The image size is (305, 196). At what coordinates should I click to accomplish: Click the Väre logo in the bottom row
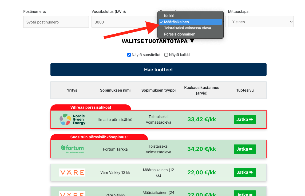coord(72,193)
